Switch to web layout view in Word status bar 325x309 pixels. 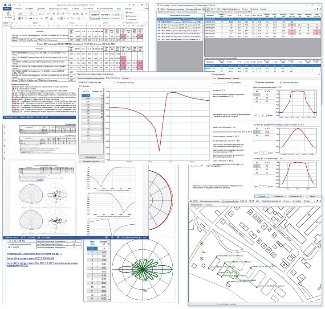click(x=118, y=237)
